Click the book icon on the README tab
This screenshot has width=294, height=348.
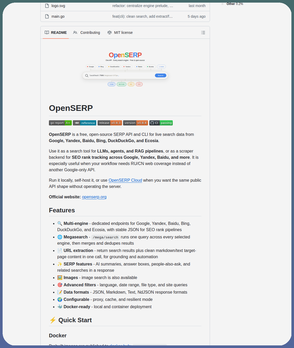pos(47,33)
